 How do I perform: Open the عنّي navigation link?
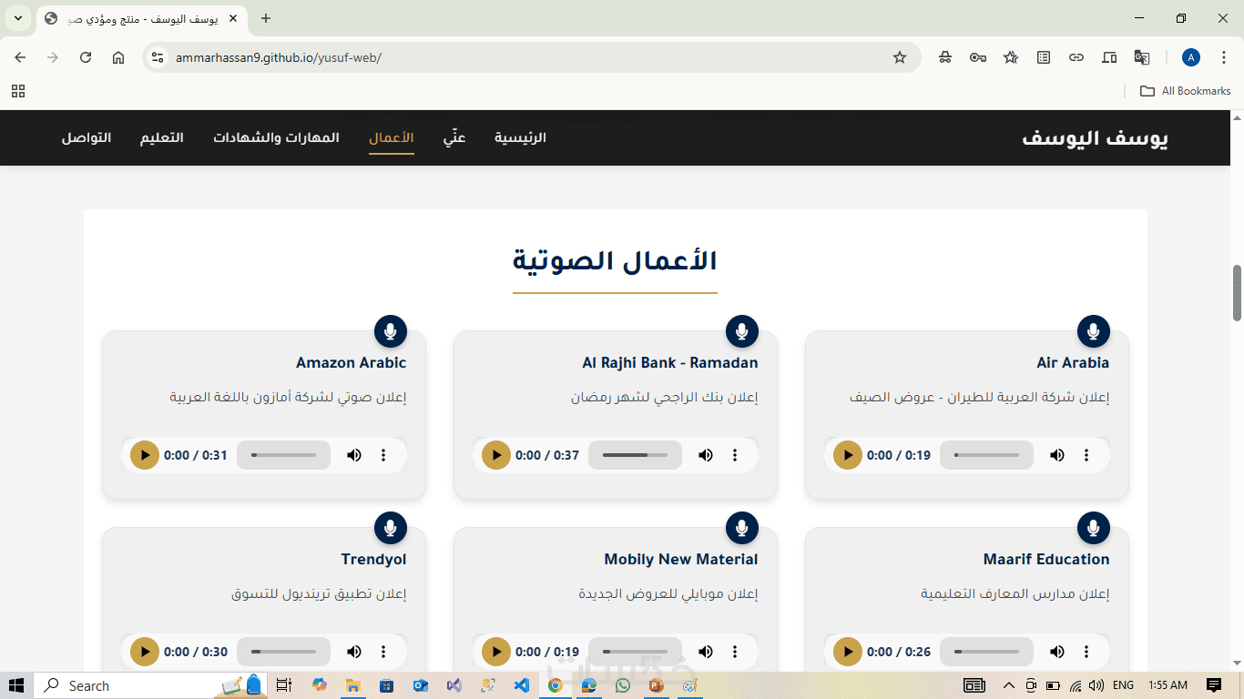[x=454, y=137]
